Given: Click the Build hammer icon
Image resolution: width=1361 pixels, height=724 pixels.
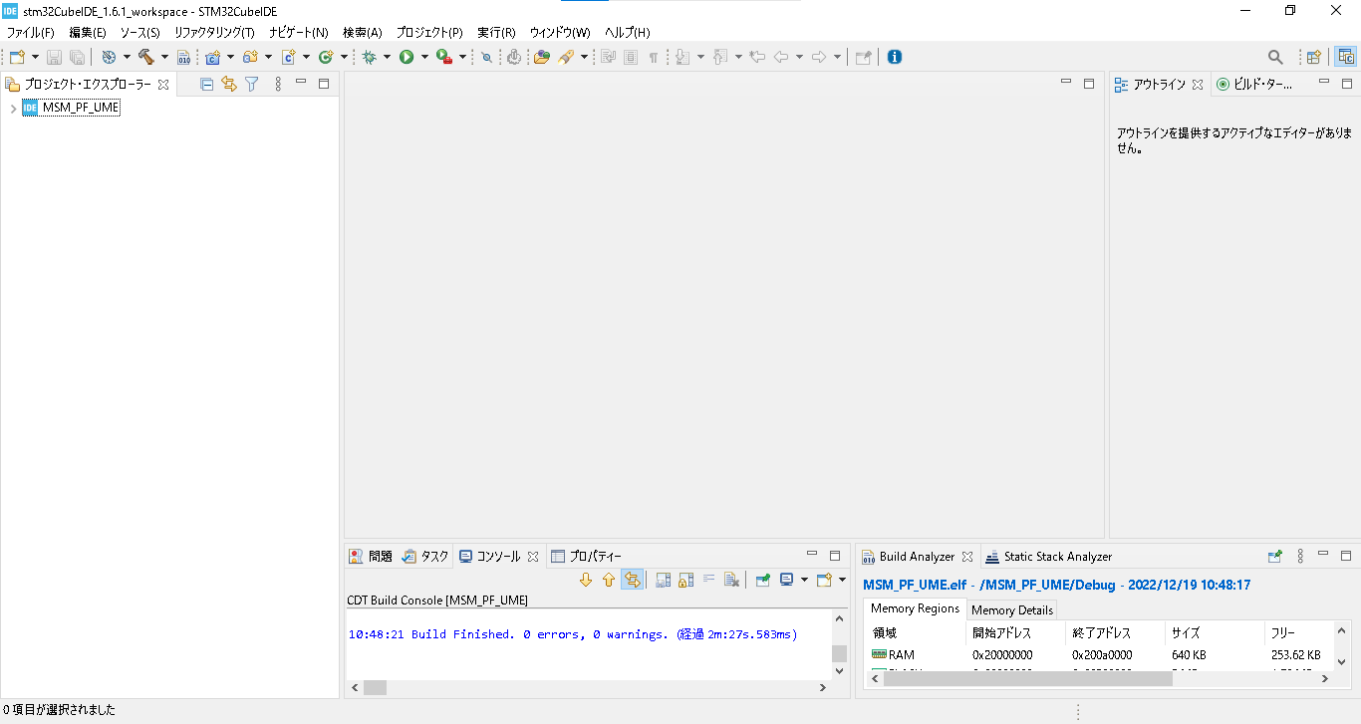Looking at the screenshot, I should pos(146,57).
